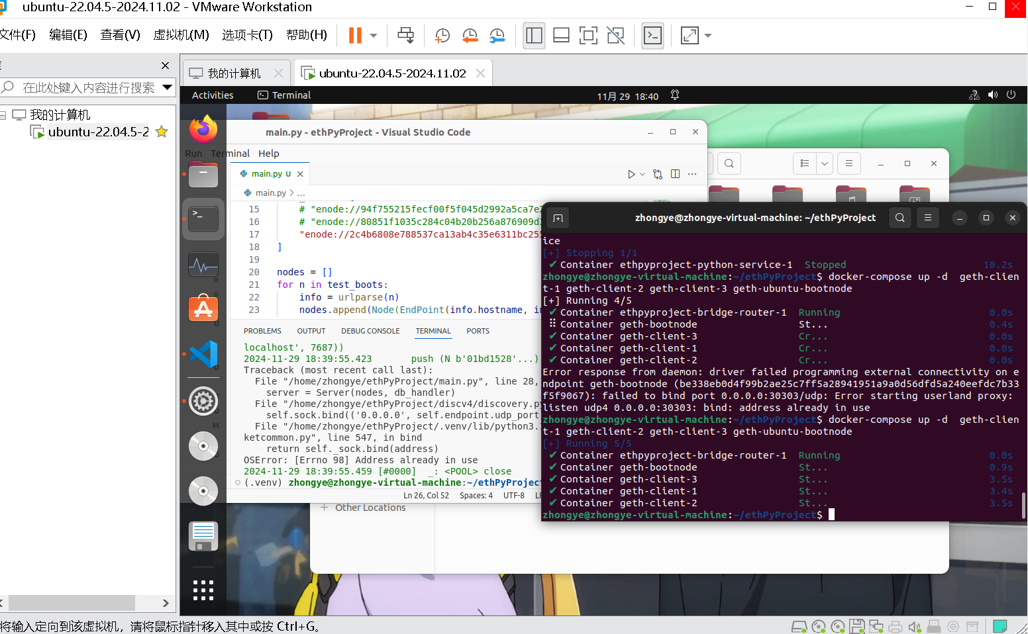
Task: Open the terminal window hamburger menu
Action: (927, 218)
